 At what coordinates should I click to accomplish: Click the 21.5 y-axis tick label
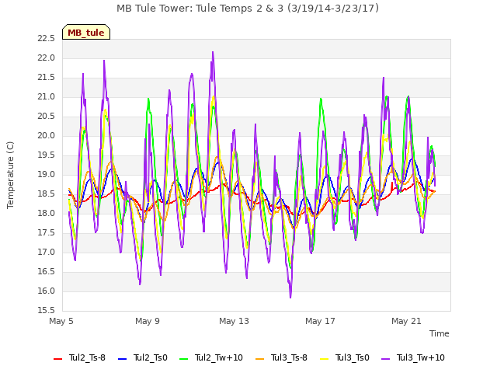tap(47, 78)
